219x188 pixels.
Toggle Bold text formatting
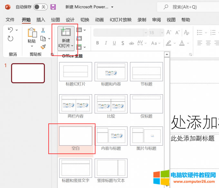click(x=98, y=43)
